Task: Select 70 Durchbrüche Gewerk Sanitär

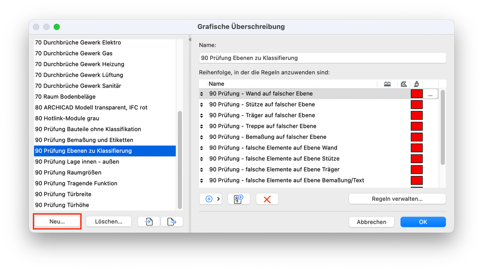Action: pyautogui.click(x=105, y=86)
